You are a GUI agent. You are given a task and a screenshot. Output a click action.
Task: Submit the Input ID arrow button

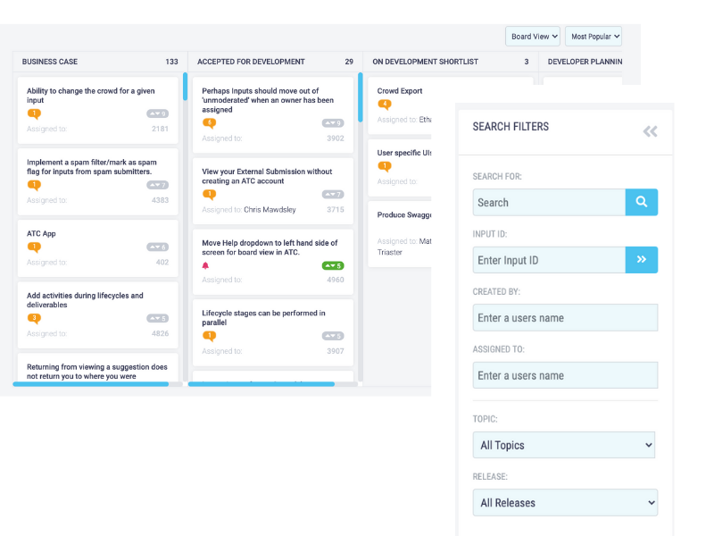click(x=641, y=260)
